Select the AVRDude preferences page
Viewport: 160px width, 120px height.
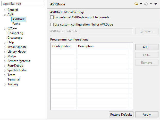click(19, 19)
